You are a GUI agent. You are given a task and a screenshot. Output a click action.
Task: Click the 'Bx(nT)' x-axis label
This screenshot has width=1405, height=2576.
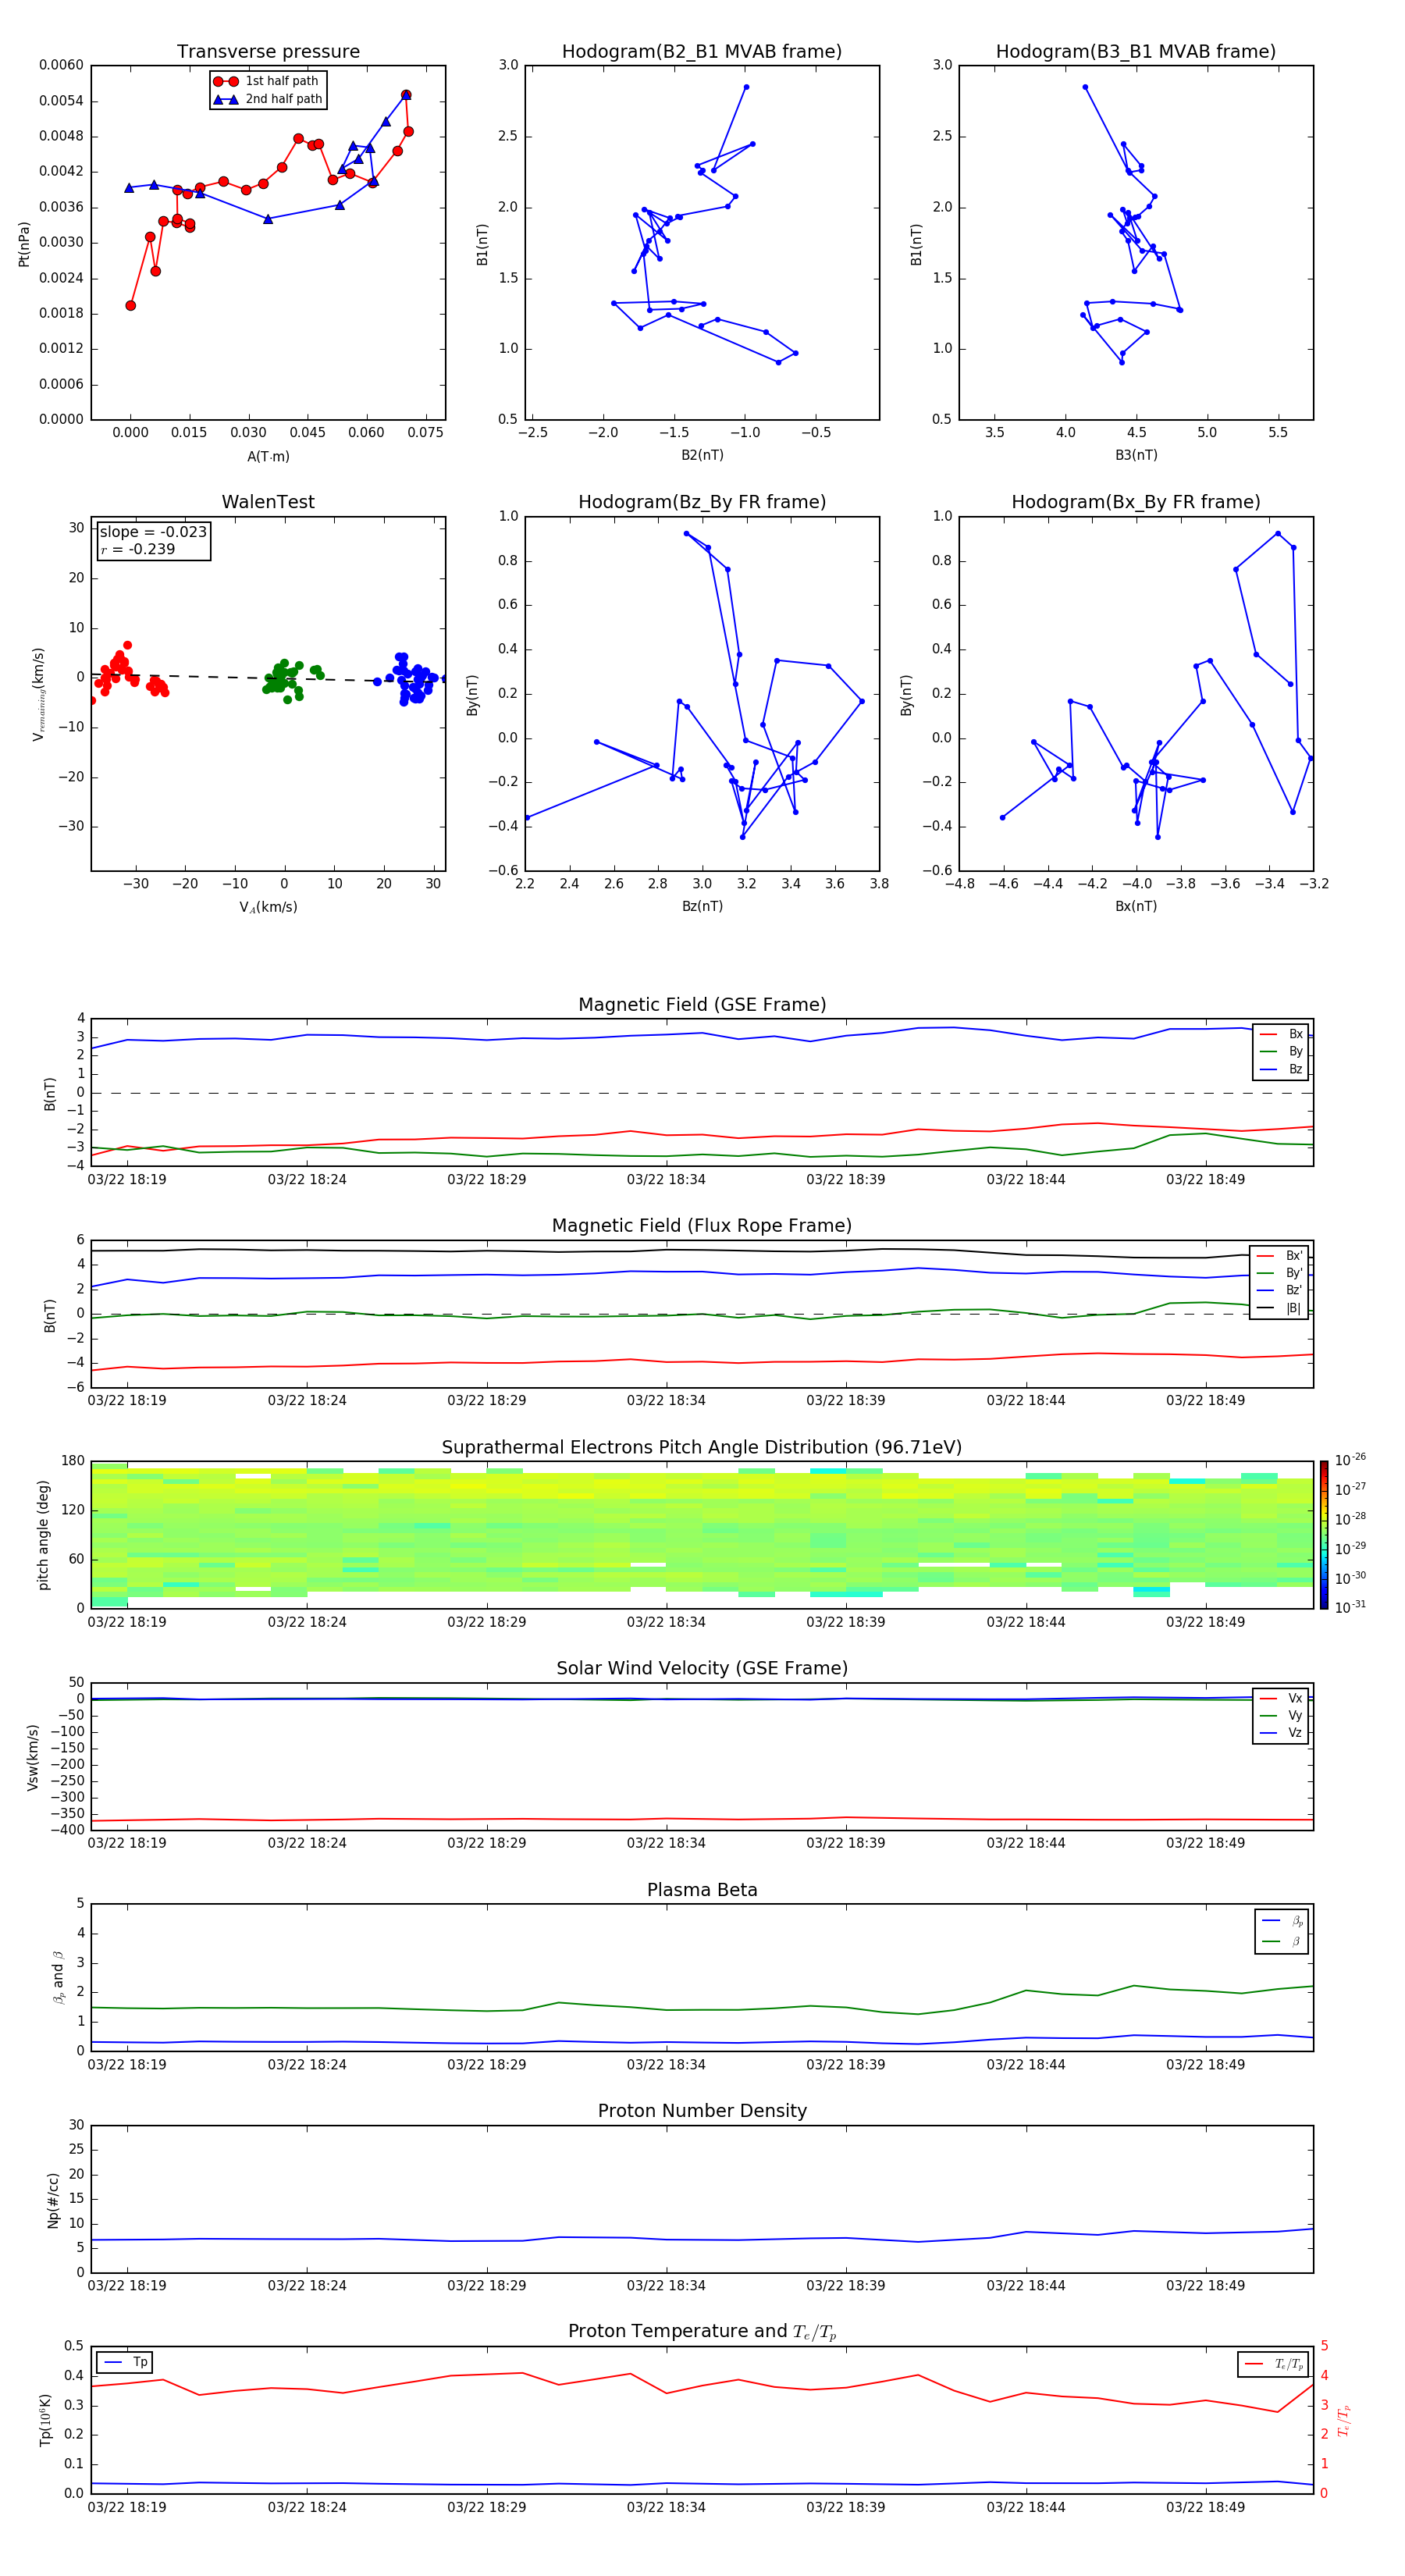pos(1136,906)
